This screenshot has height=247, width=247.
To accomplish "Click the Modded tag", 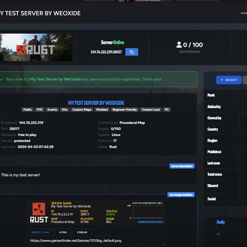I will (102, 110).
